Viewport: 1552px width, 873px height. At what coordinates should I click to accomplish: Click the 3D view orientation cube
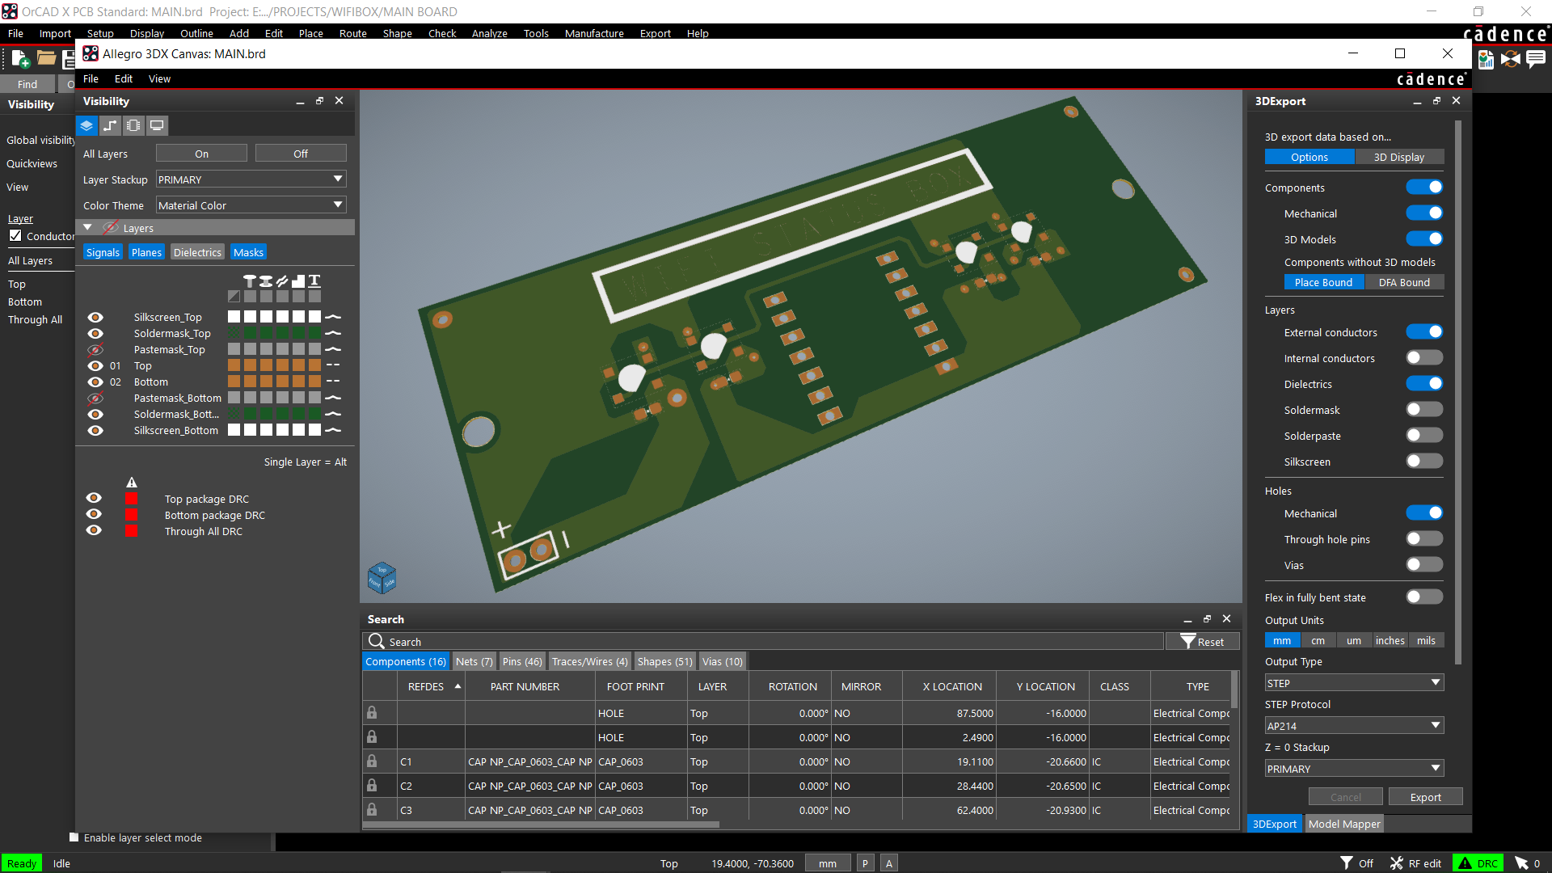382,577
